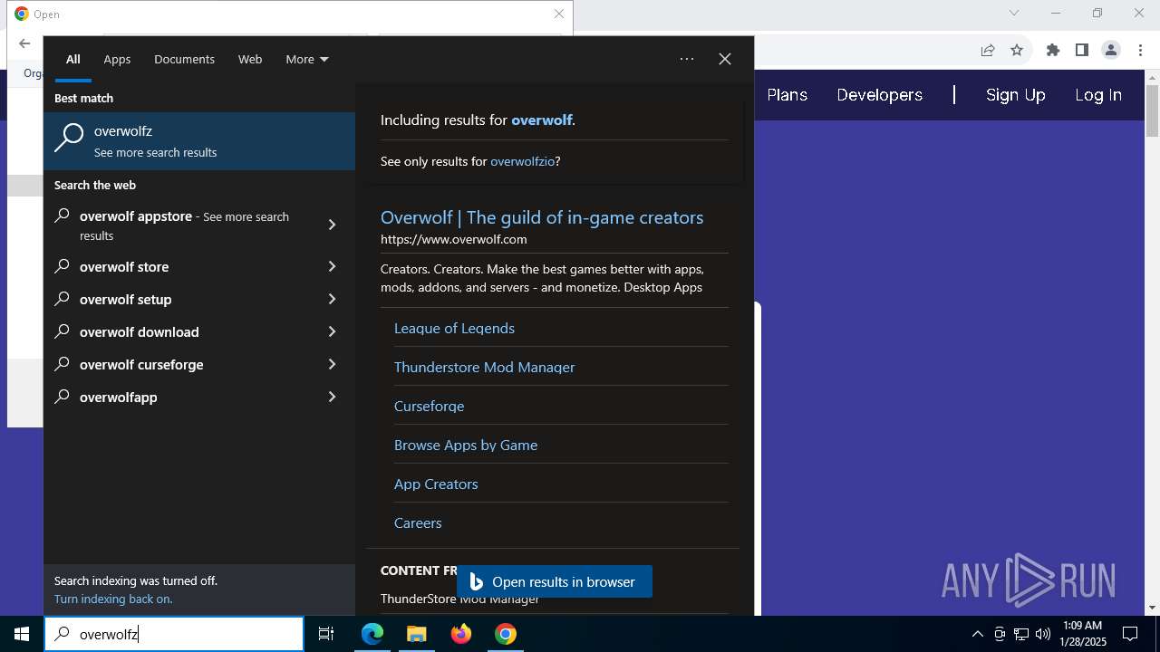This screenshot has height=652, width=1160.
Task: Open Chrome's tab search chevron
Action: (x=1014, y=13)
